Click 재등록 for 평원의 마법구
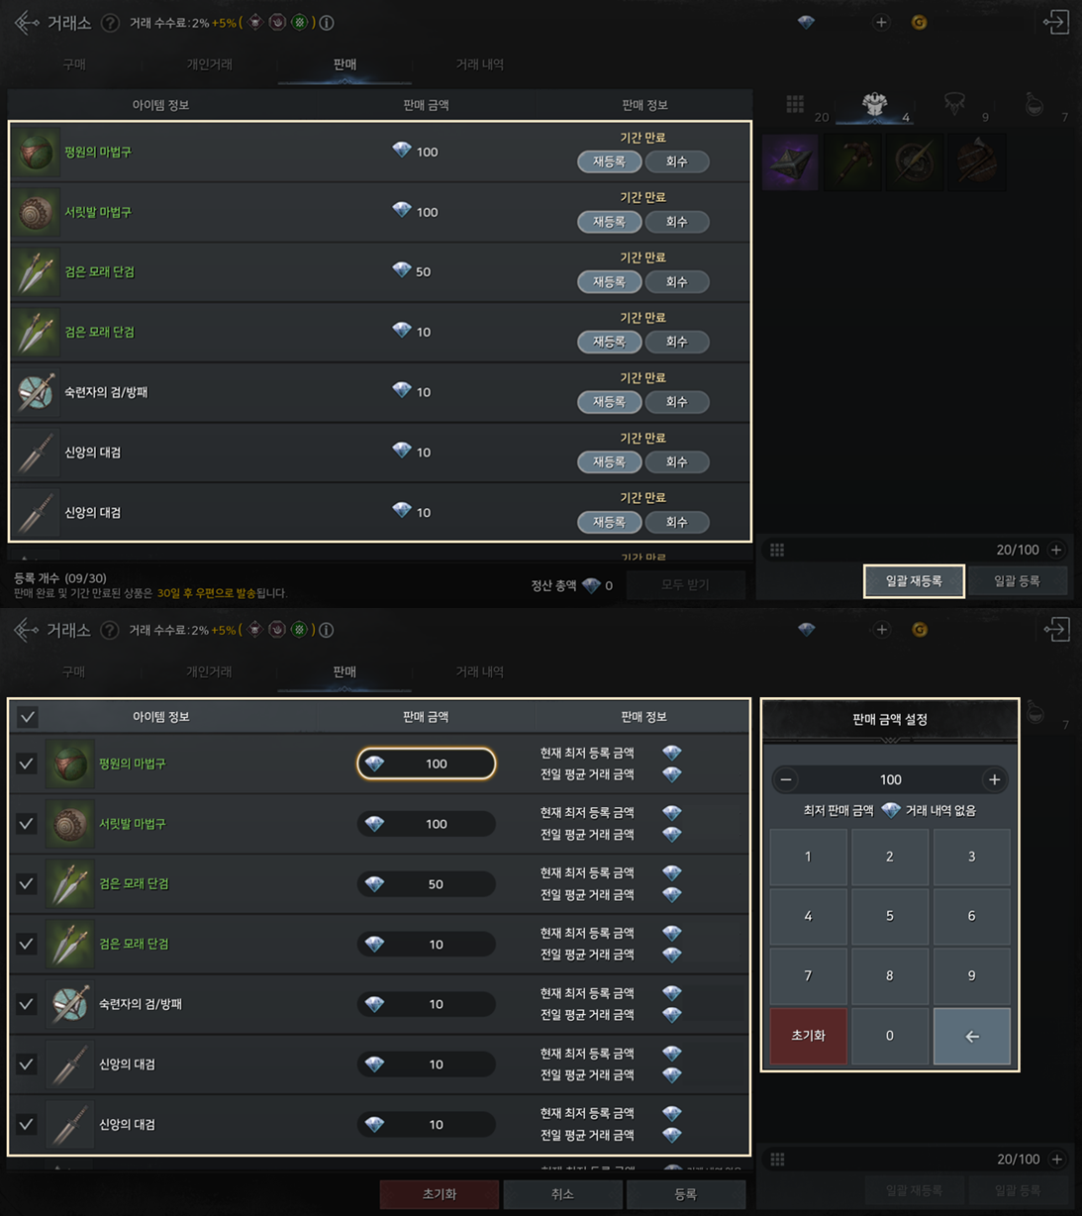Viewport: 1082px width, 1216px height. [609, 161]
